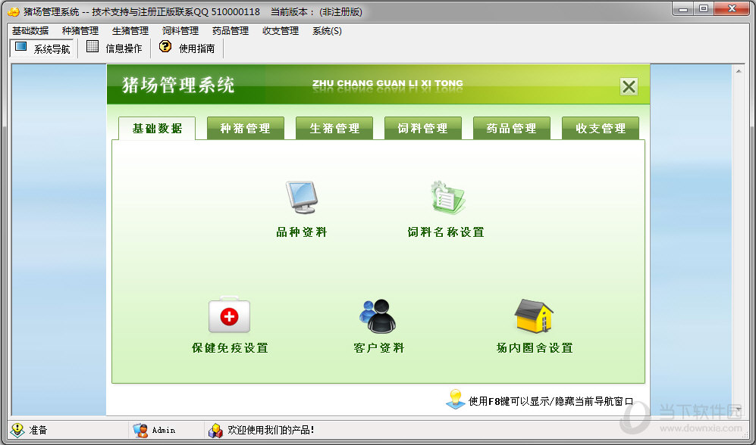Open the 收支管理 menu

pos(281,31)
